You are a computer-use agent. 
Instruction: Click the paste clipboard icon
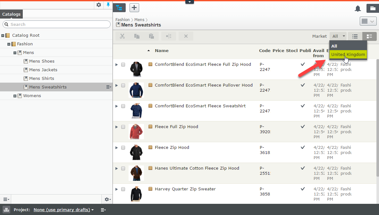tap(151, 36)
